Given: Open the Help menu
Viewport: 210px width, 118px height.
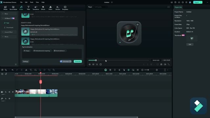Looking at the screenshot, I should (x=43, y=2).
